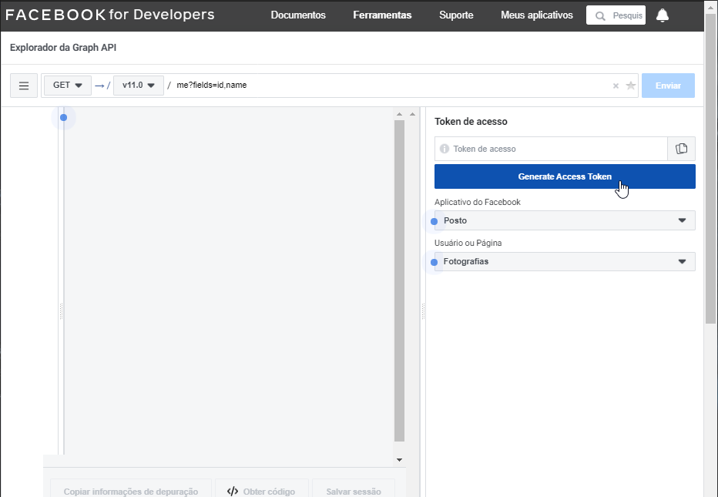Open the Suporte menu
The width and height of the screenshot is (718, 497).
click(x=456, y=15)
